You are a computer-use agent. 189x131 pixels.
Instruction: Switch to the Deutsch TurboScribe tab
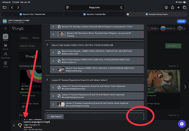coord(94,14)
